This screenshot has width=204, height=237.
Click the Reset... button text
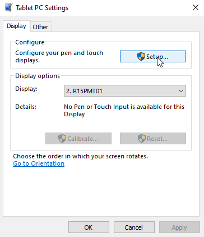click(x=157, y=139)
